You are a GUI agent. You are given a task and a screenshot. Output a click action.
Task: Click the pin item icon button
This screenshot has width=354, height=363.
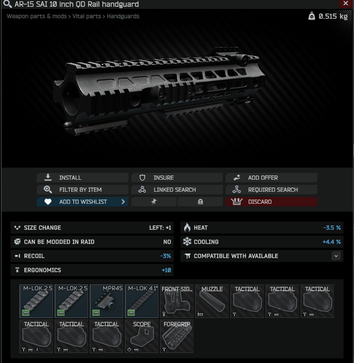(x=154, y=202)
